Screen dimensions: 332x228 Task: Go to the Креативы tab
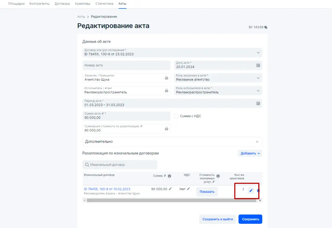[x=83, y=4]
